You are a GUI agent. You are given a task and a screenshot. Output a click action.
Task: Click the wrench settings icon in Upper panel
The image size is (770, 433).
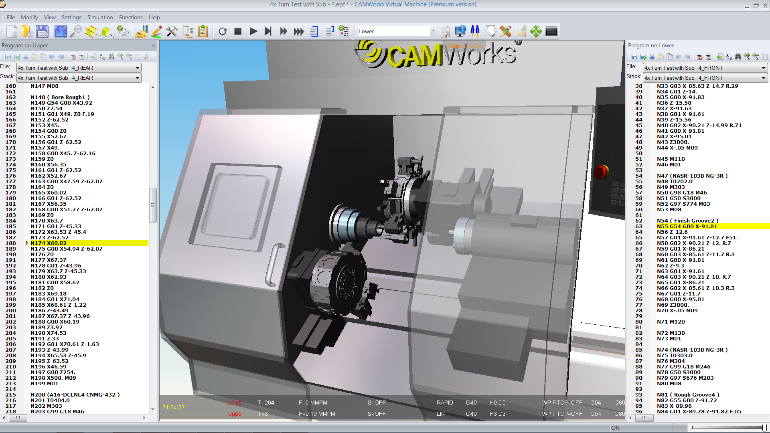pyautogui.click(x=147, y=57)
